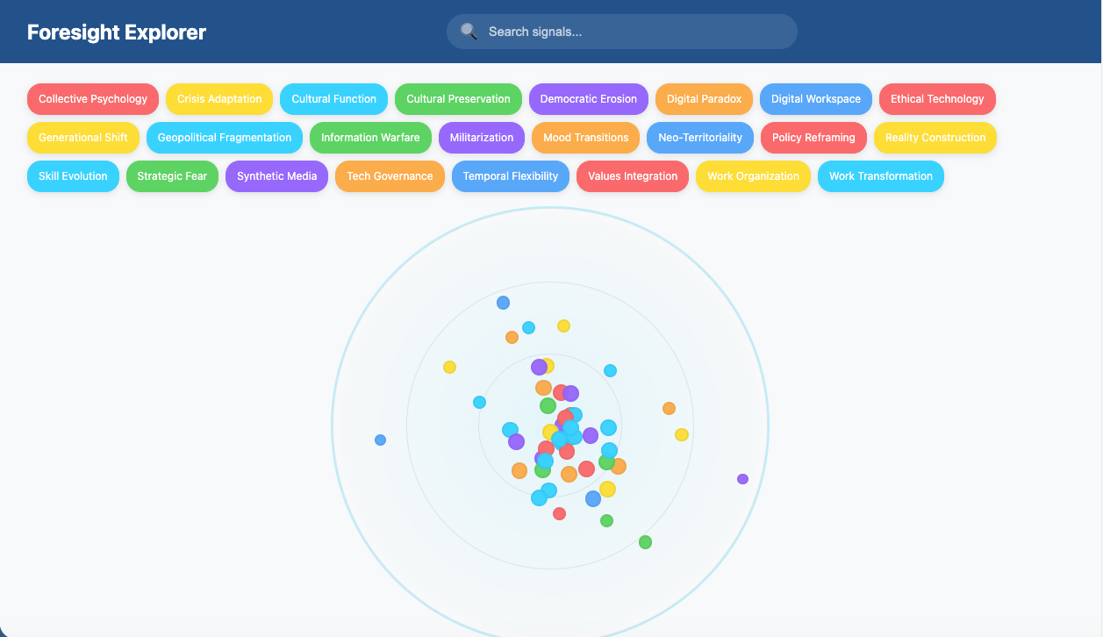The height and width of the screenshot is (637, 1103).
Task: Open the lone blue dot at far left of radar
Action: (x=380, y=440)
